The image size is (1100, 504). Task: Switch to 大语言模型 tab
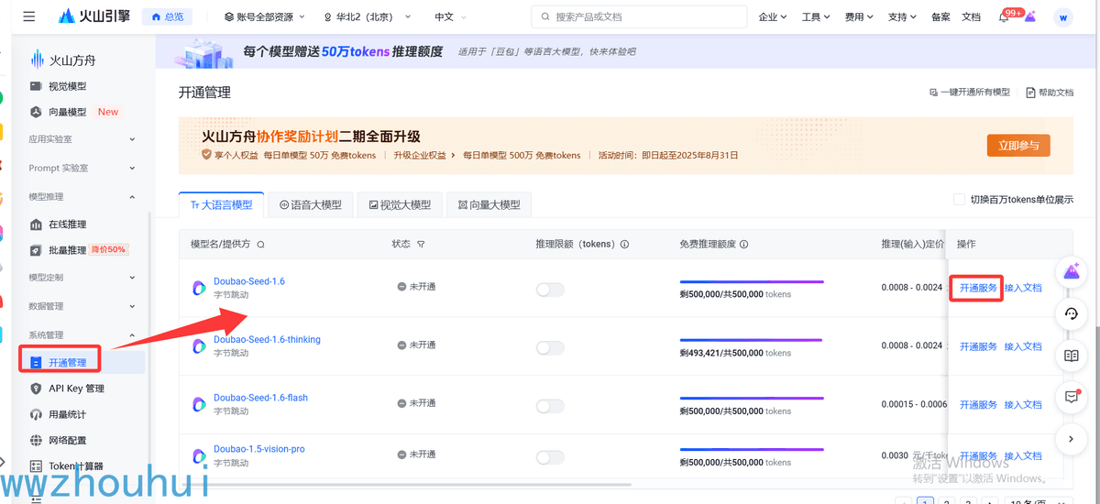(221, 204)
